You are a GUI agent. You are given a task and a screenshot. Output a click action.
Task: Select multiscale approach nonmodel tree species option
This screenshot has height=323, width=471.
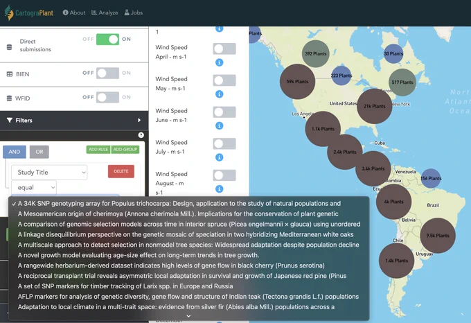pos(188,245)
